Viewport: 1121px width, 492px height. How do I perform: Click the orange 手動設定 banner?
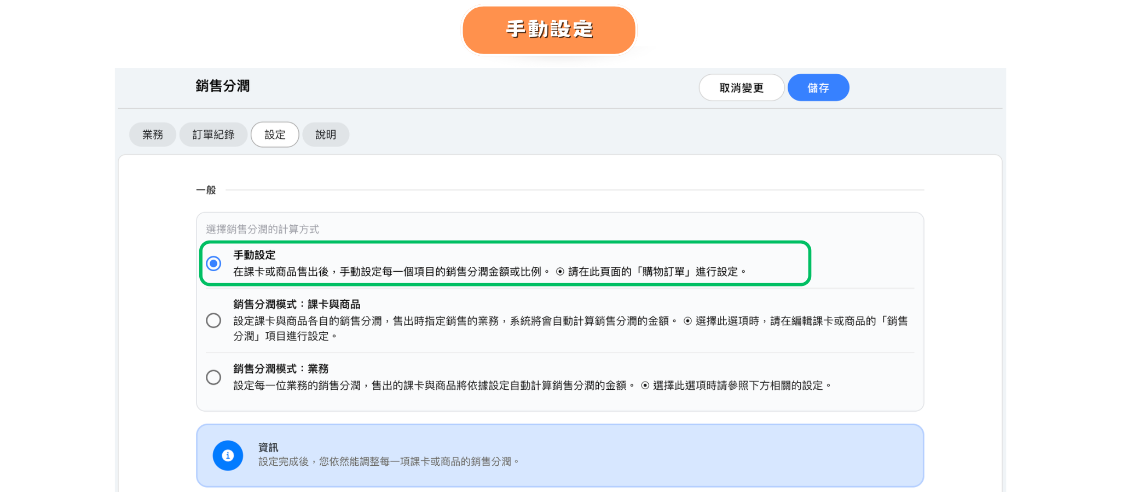point(549,30)
